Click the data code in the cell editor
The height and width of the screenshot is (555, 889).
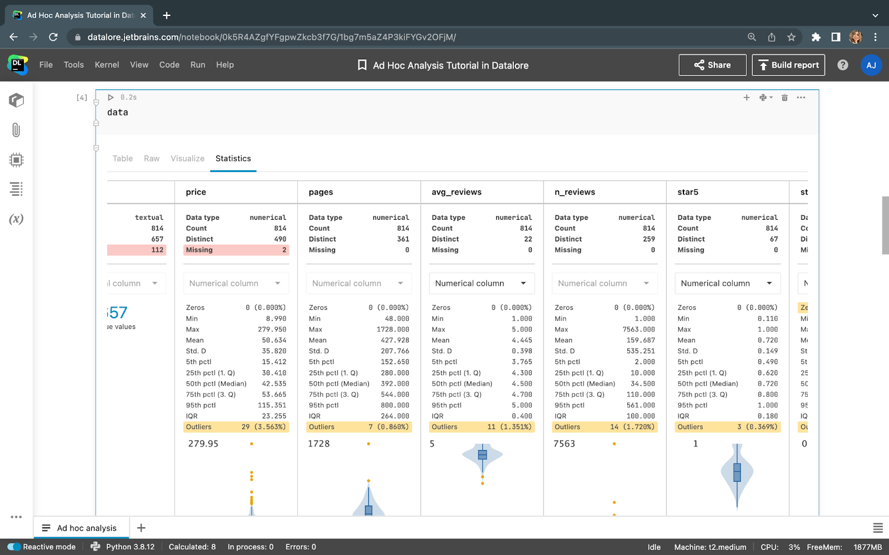[118, 112]
